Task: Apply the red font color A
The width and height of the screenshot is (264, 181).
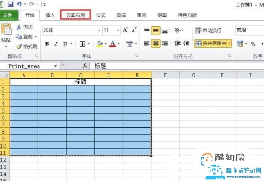Action: 113,44
